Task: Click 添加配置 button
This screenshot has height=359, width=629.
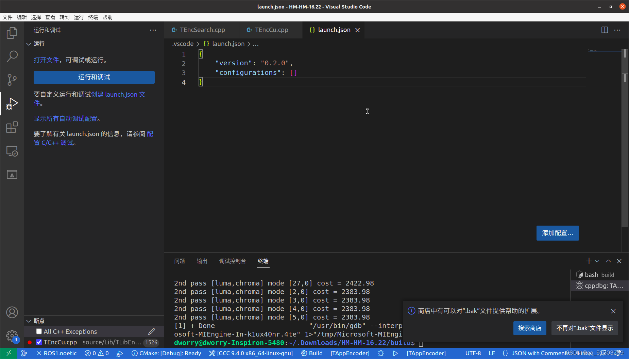Action: coord(558,233)
